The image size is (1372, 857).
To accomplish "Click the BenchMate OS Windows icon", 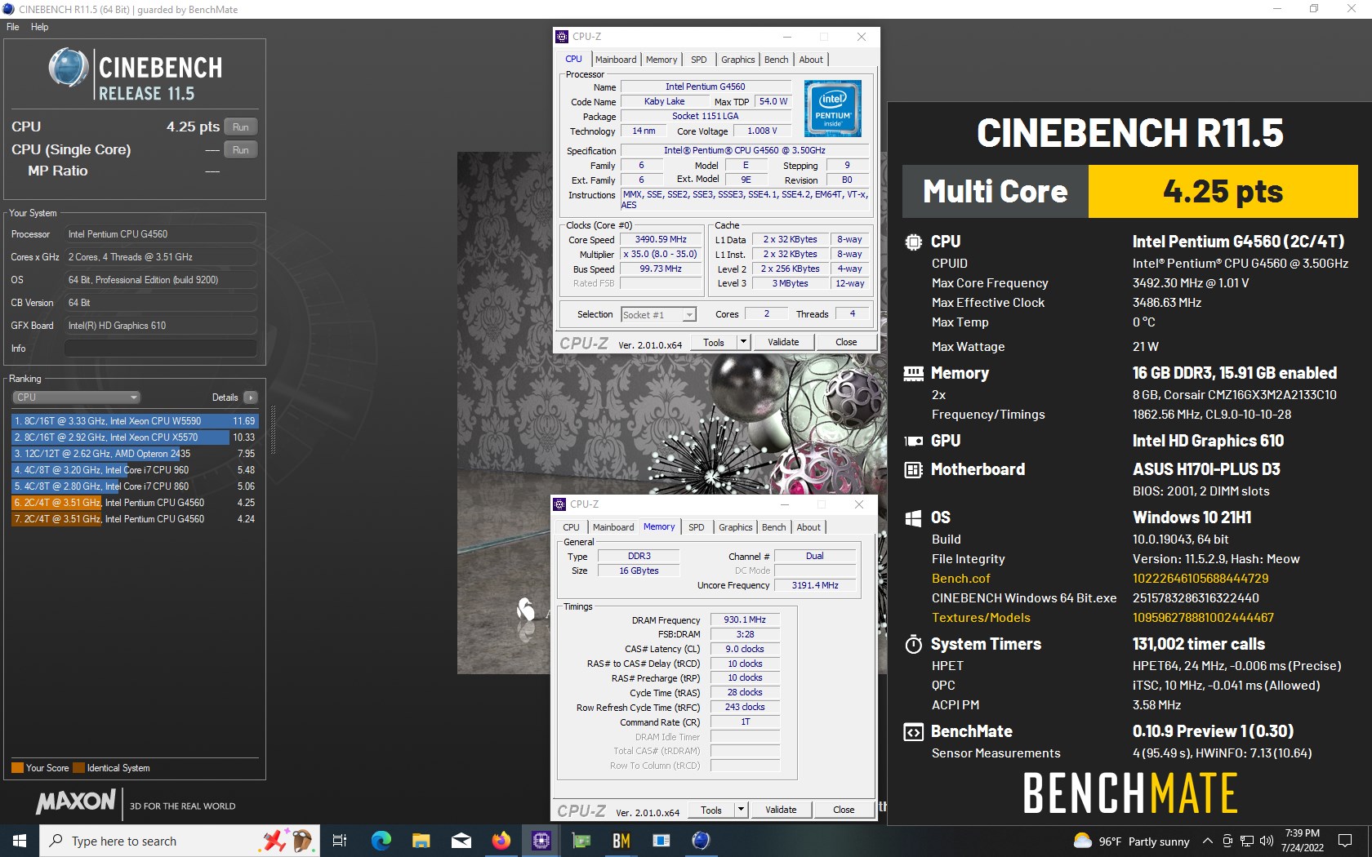I will tap(913, 517).
